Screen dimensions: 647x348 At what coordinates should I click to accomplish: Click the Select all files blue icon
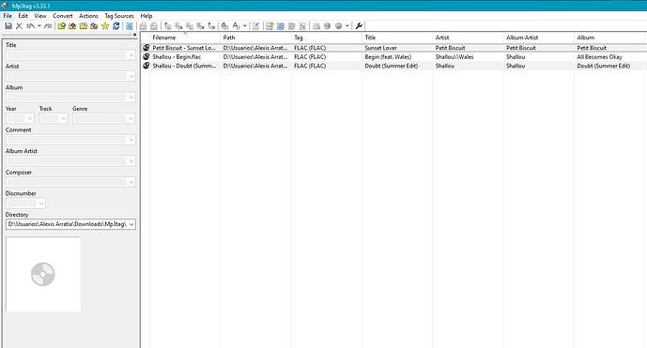(x=130, y=26)
